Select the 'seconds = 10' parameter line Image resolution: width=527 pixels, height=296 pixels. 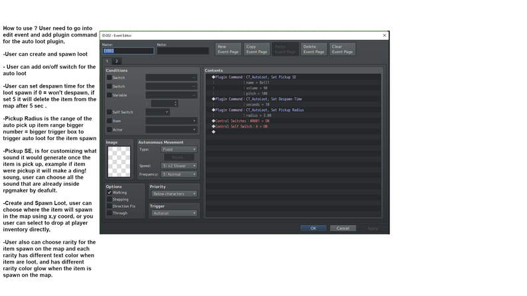coord(293,104)
